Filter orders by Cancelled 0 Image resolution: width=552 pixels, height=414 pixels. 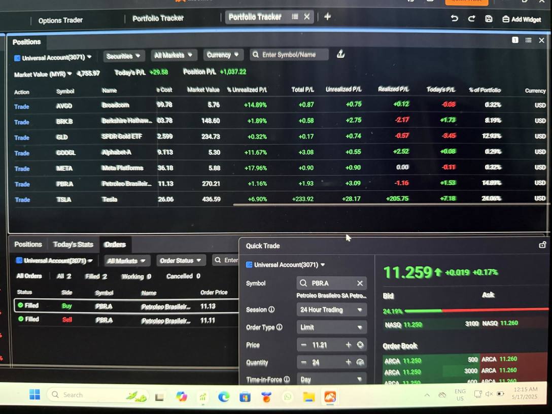tap(184, 276)
